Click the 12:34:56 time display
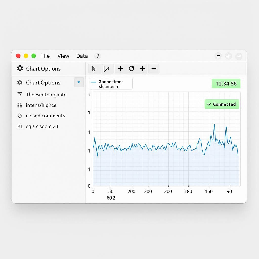 (226, 84)
